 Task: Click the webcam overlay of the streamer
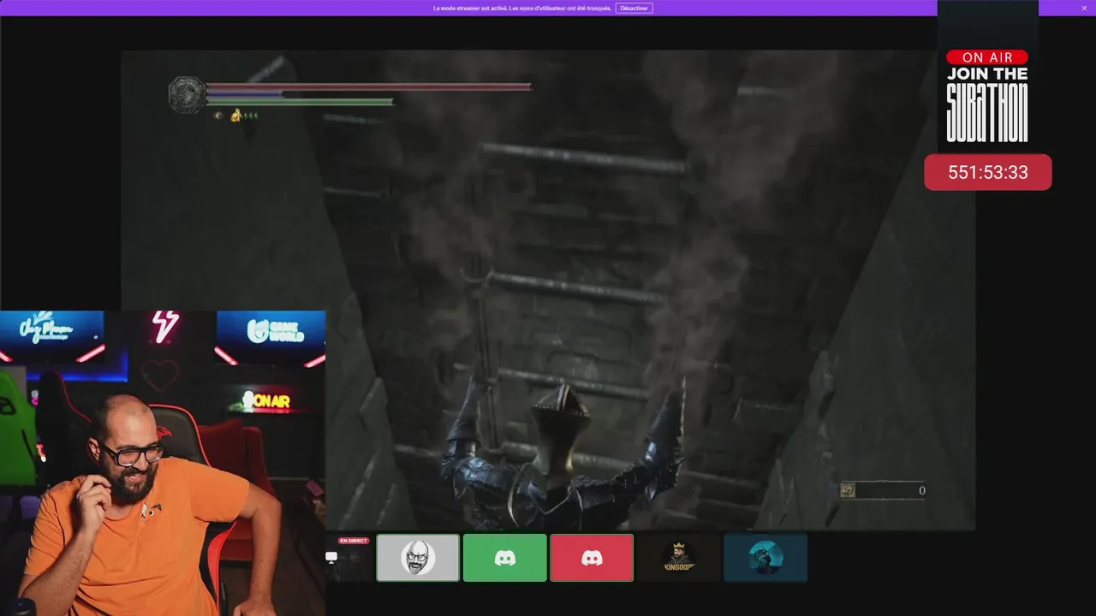163,463
